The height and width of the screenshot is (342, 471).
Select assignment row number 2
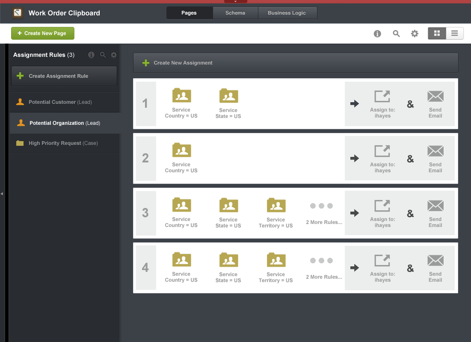point(146,159)
